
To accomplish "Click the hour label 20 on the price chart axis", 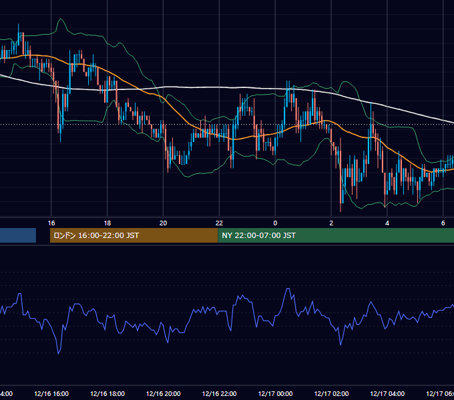I will click(x=163, y=223).
